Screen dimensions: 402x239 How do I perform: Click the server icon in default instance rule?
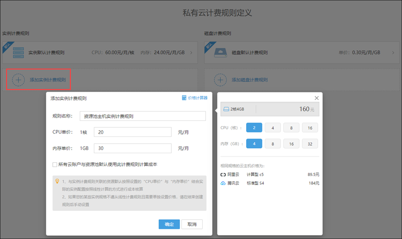tap(18, 53)
